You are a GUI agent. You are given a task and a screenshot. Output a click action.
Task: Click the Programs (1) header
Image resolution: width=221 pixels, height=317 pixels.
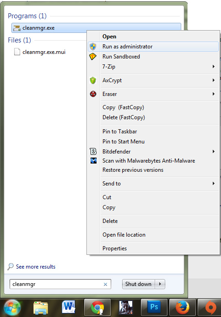point(27,16)
